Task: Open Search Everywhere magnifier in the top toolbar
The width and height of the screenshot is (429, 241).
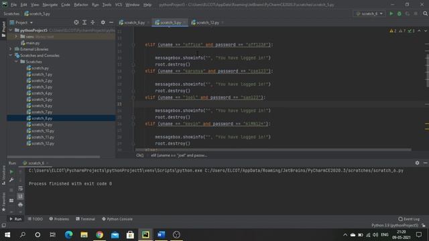Action: click(425, 13)
